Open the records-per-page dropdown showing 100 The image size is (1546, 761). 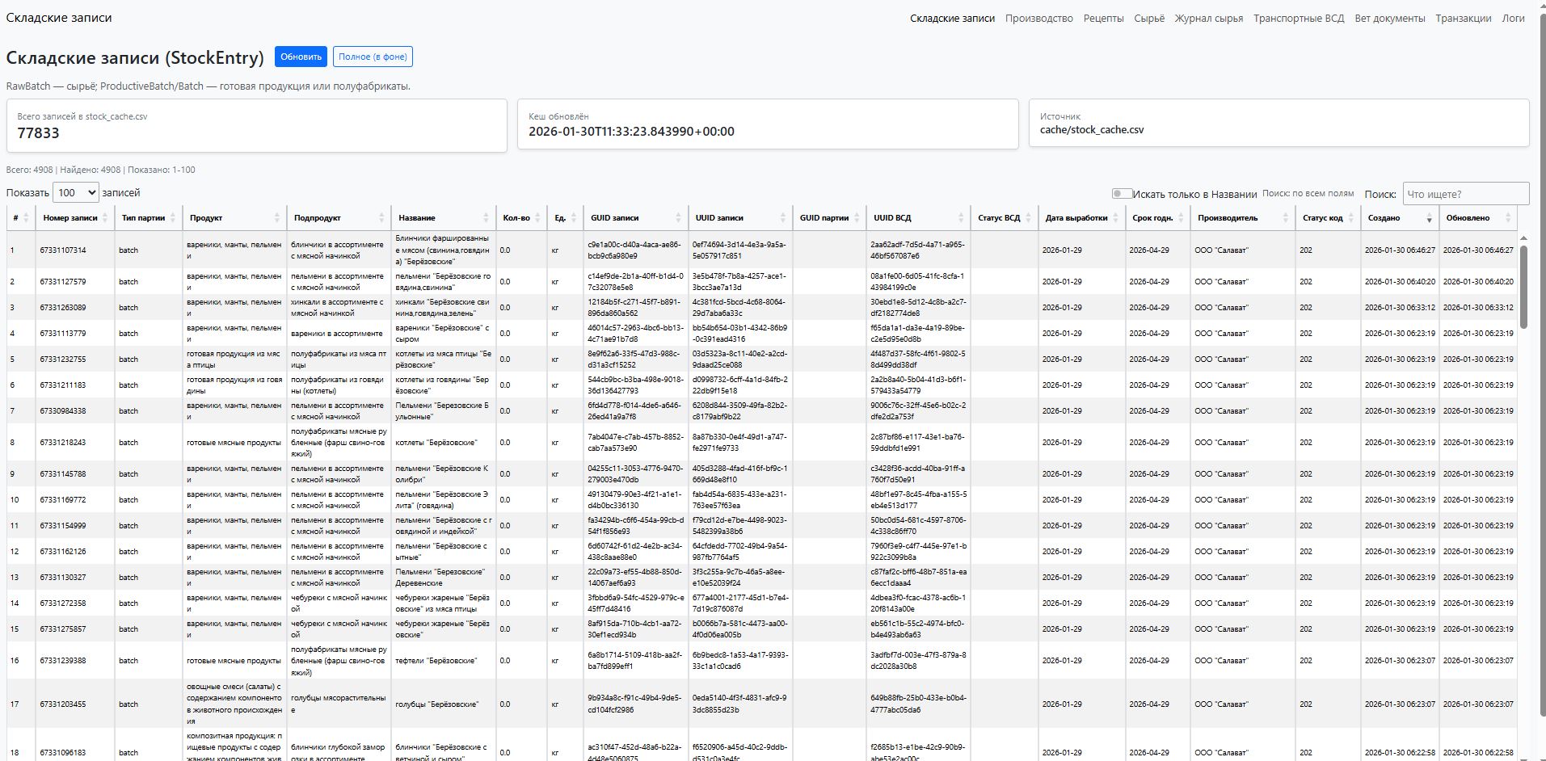76,193
